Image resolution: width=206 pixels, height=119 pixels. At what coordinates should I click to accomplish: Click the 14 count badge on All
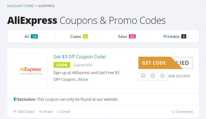pyautogui.click(x=34, y=36)
